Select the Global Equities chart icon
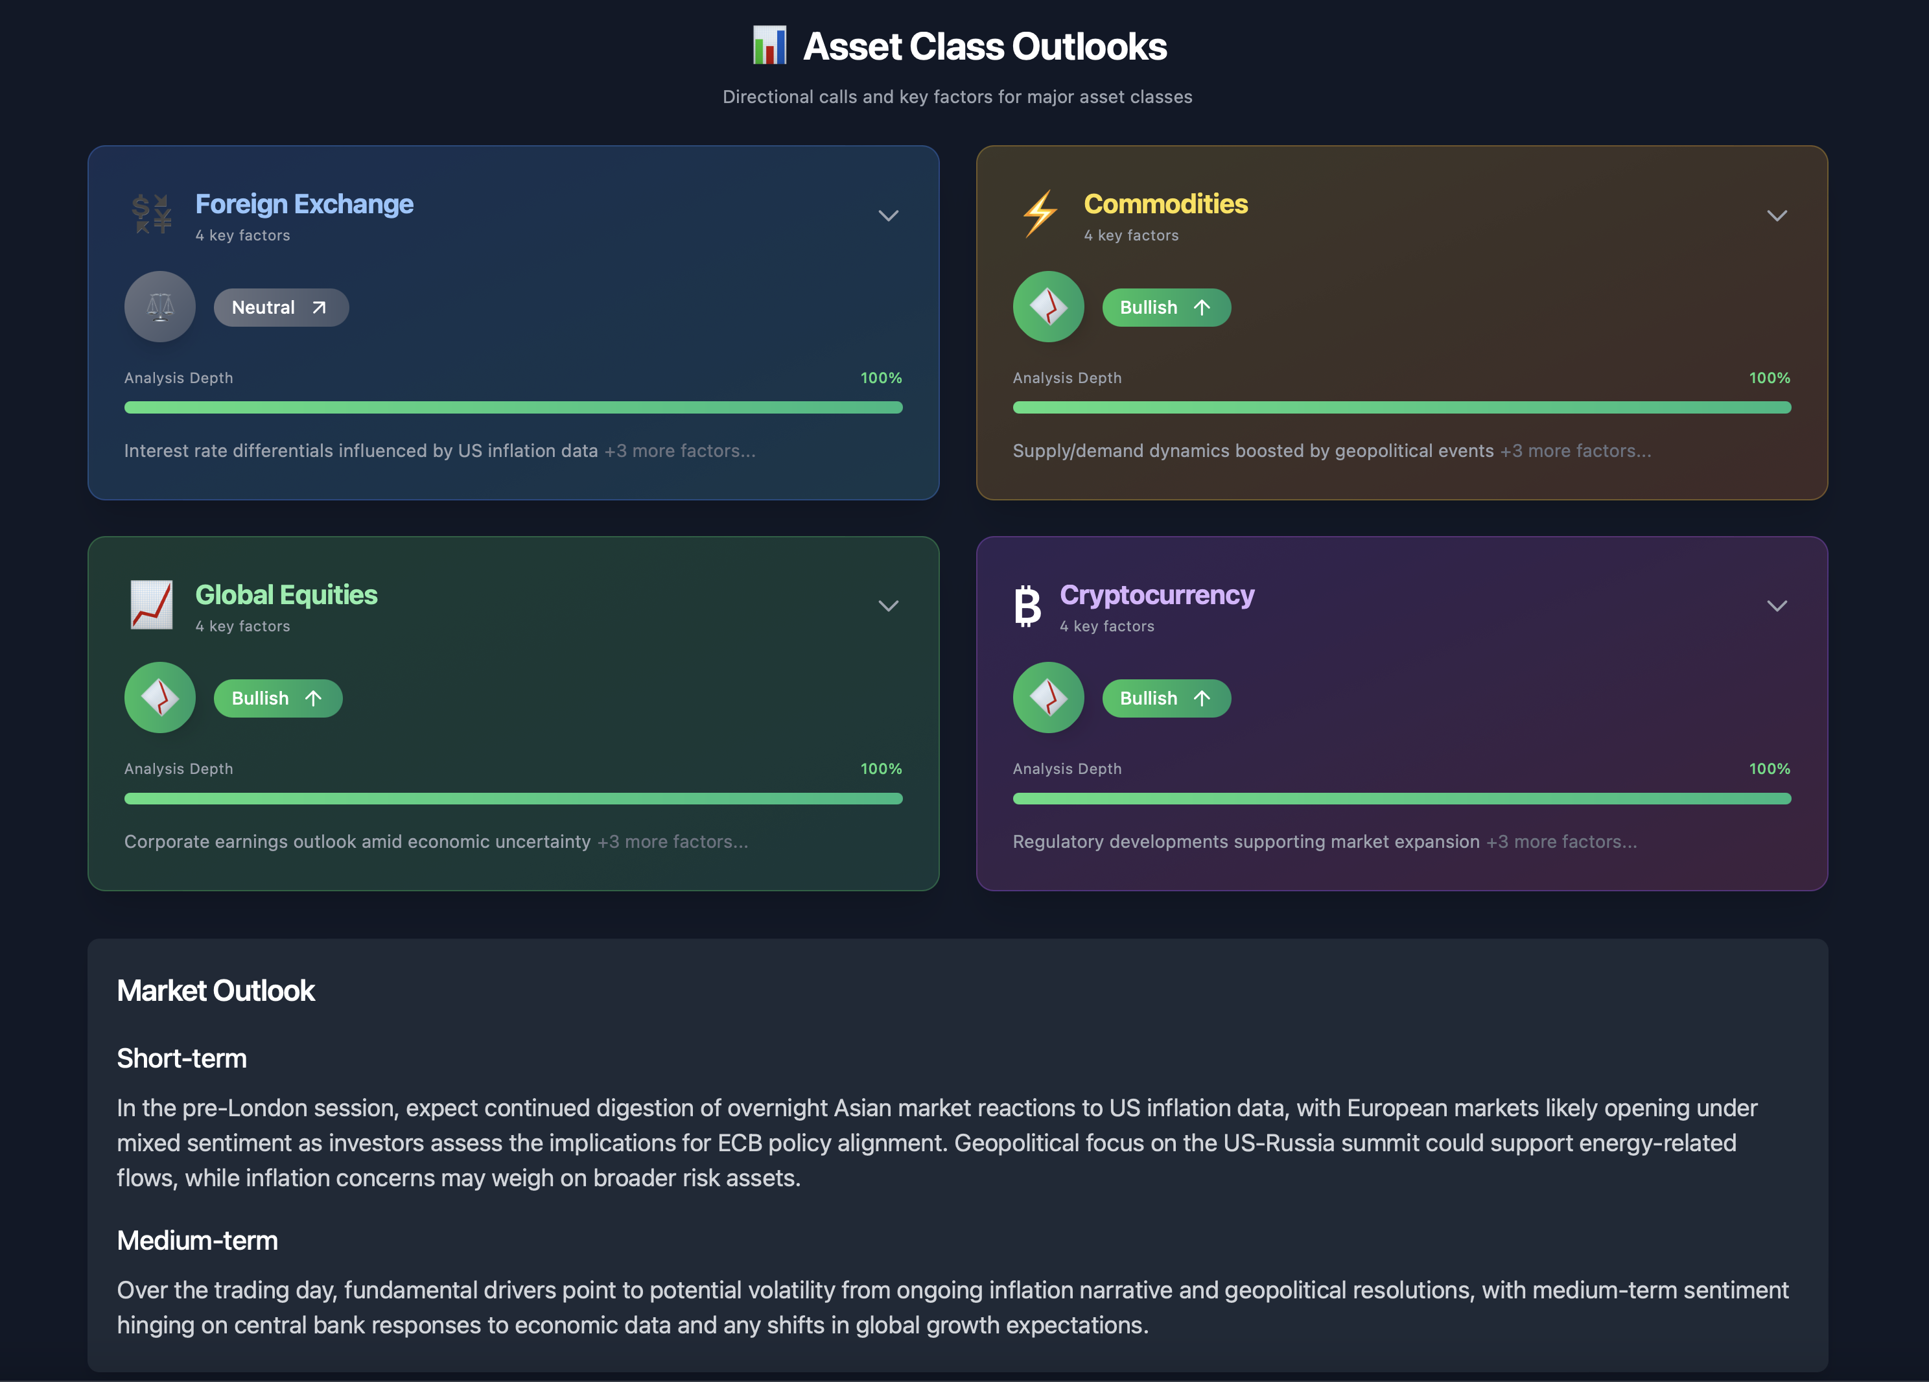This screenshot has width=1929, height=1382. click(152, 605)
